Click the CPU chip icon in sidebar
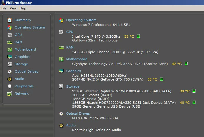 (10, 35)
